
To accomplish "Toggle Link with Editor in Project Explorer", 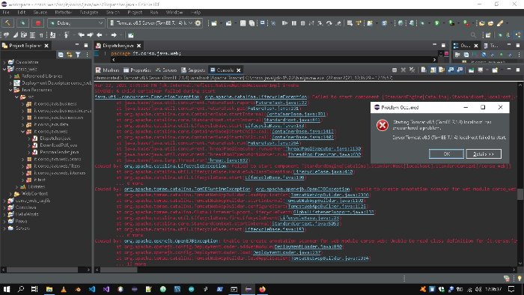I will tap(69, 55).
